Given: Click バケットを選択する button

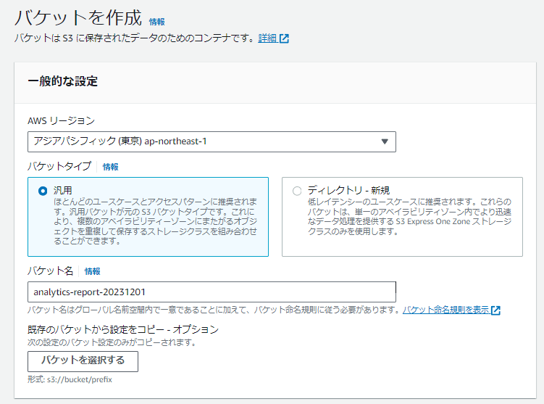Looking at the screenshot, I should pos(83,361).
